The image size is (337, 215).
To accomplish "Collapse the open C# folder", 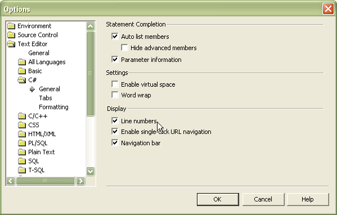I will pos(22,80).
